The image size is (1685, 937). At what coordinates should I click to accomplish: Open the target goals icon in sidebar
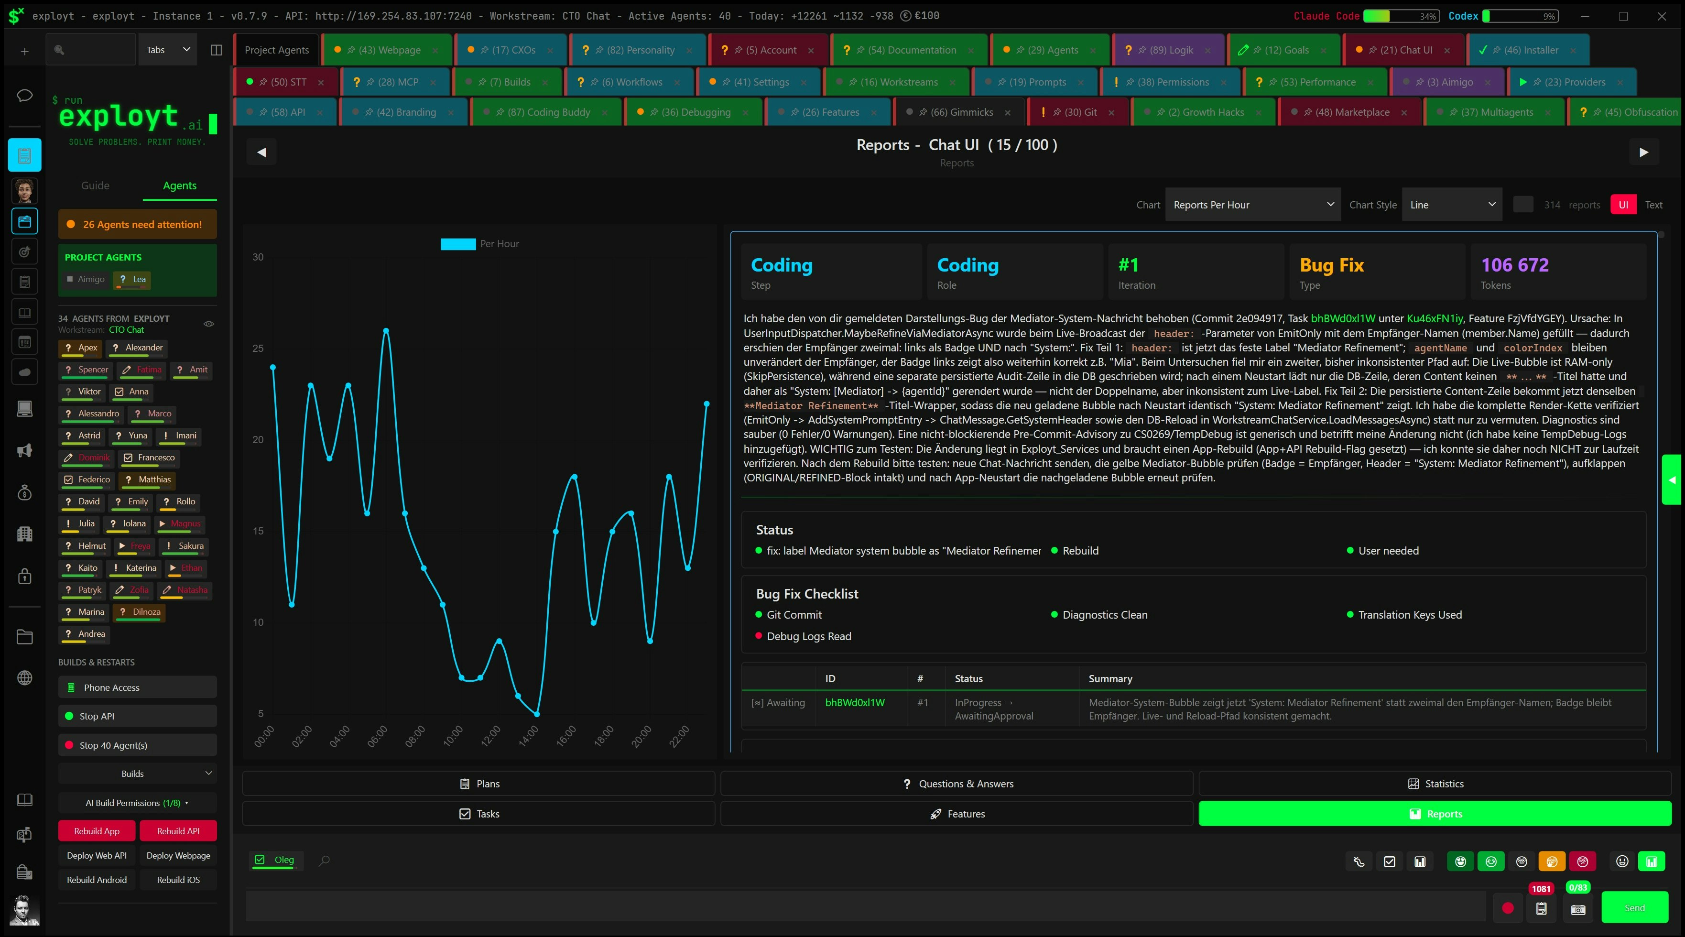coord(24,252)
